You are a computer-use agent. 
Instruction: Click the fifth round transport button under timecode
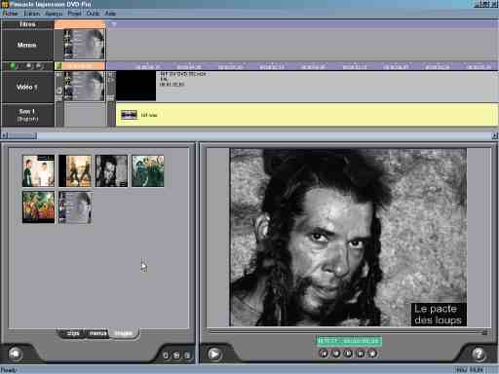372,354
